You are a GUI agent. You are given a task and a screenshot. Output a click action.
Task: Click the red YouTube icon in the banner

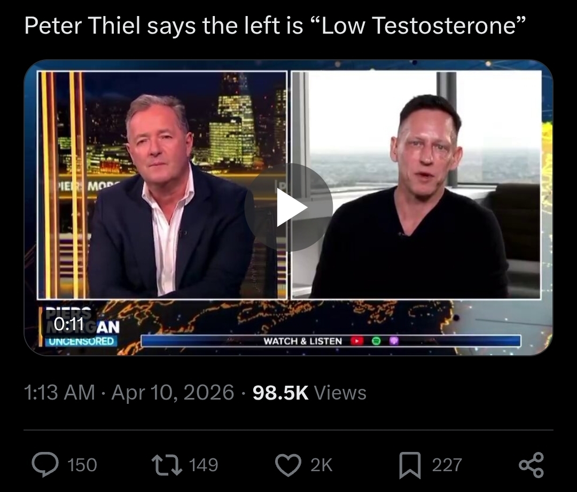356,341
